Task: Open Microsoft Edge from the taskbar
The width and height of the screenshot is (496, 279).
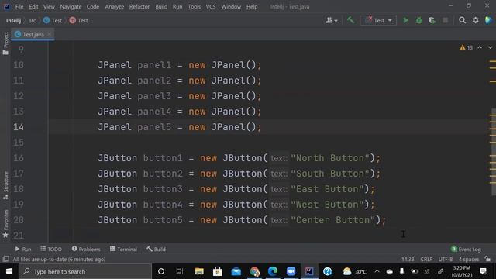Action: click(273, 271)
